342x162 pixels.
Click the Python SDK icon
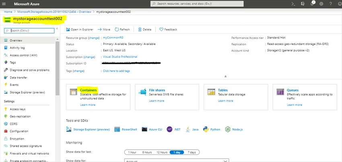pyautogui.click(x=206, y=129)
